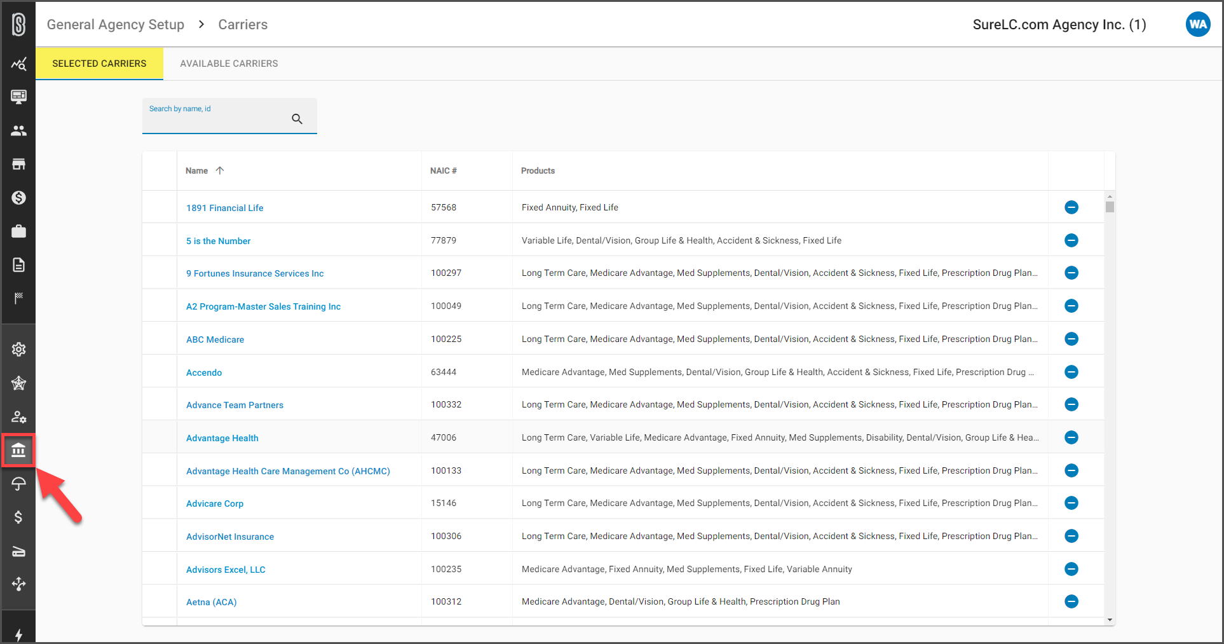Click table scrollbar down arrow

coord(1110,620)
